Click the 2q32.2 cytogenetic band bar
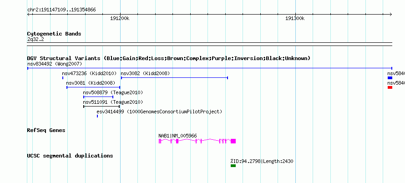 point(209,44)
